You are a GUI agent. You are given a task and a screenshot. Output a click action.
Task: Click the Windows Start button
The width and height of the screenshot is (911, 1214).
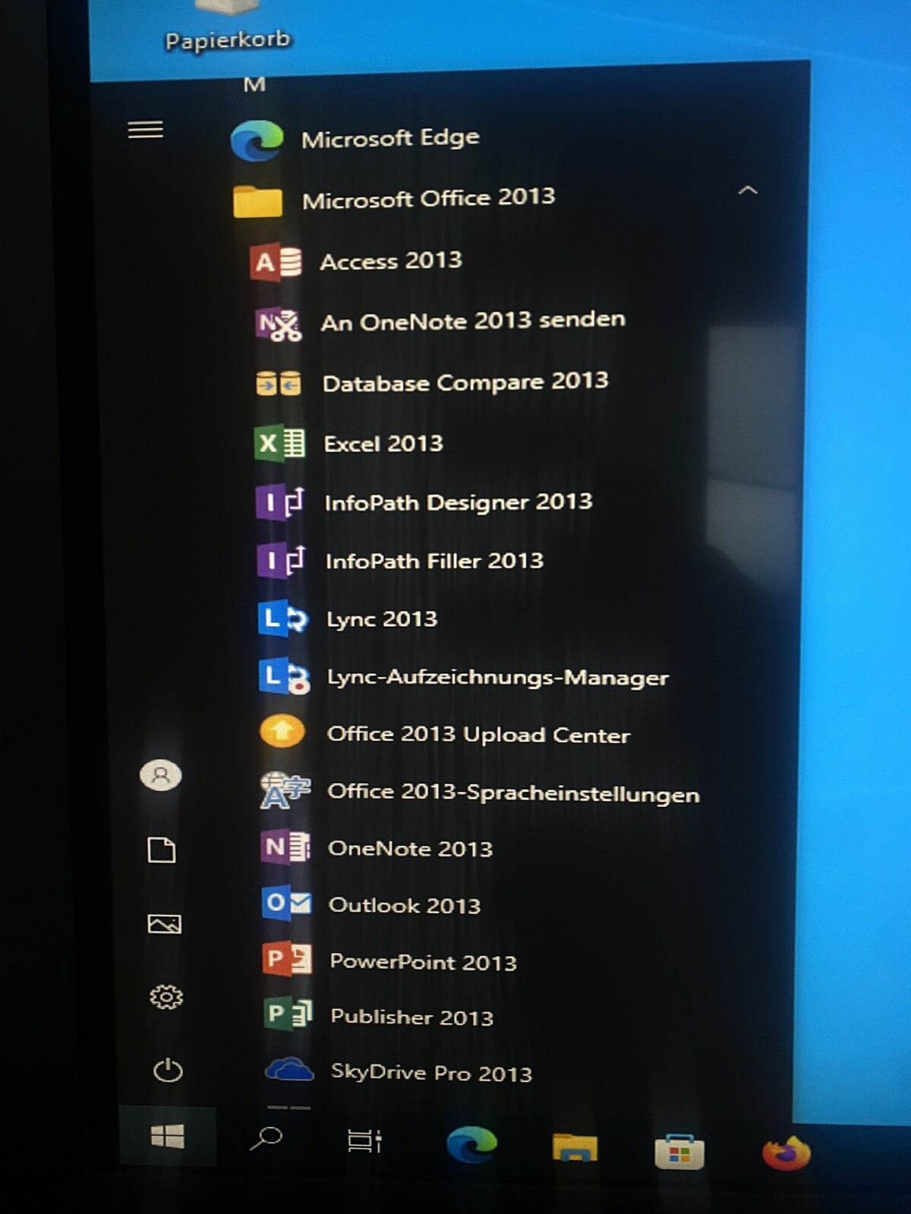click(x=168, y=1136)
